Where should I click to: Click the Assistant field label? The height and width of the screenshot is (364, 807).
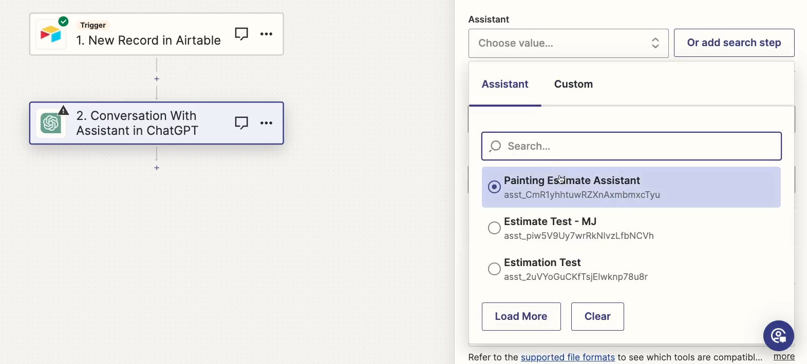coord(489,19)
